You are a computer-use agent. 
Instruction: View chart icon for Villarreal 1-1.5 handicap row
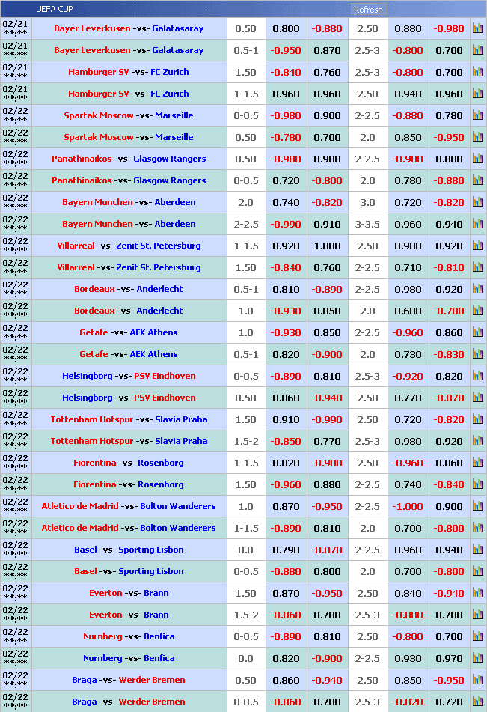tap(477, 246)
